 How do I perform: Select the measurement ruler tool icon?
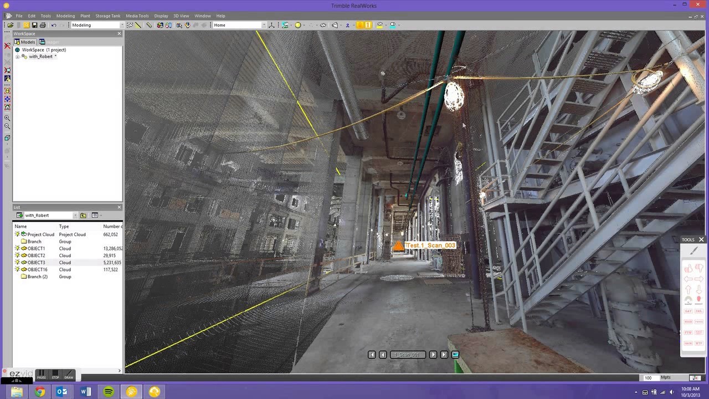pyautogui.click(x=148, y=25)
